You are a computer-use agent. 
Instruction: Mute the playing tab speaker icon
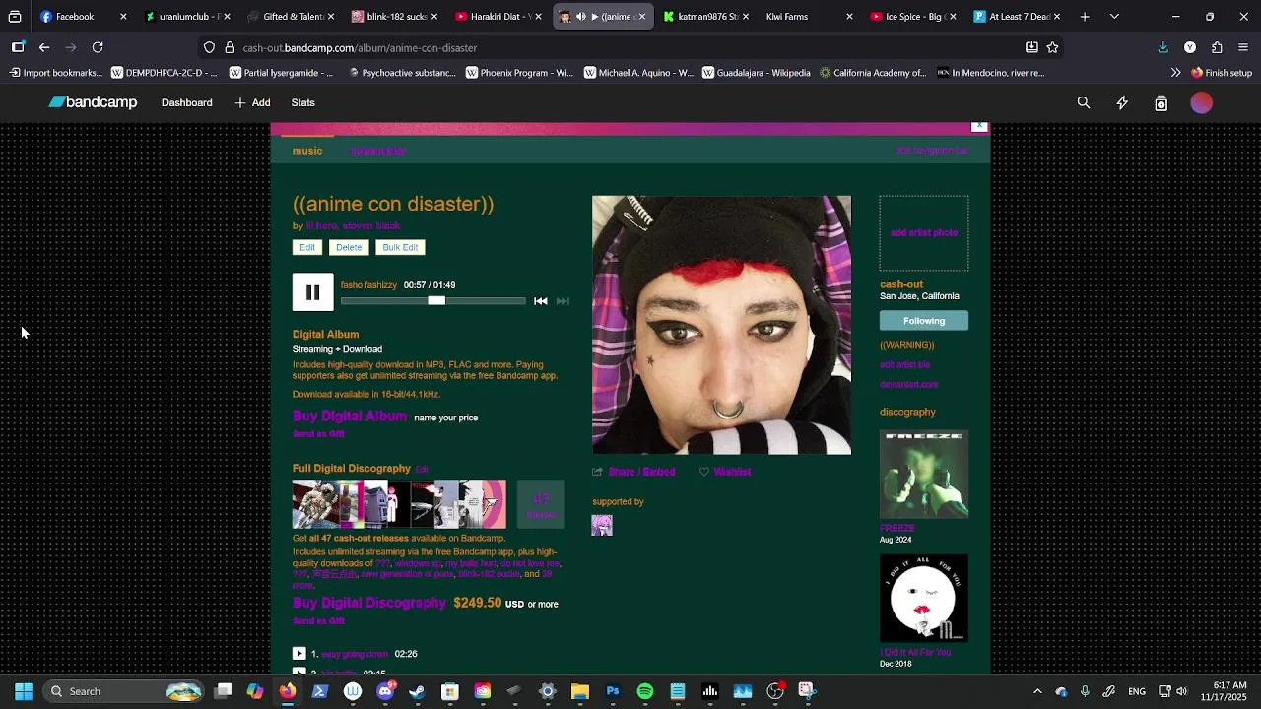(x=581, y=17)
